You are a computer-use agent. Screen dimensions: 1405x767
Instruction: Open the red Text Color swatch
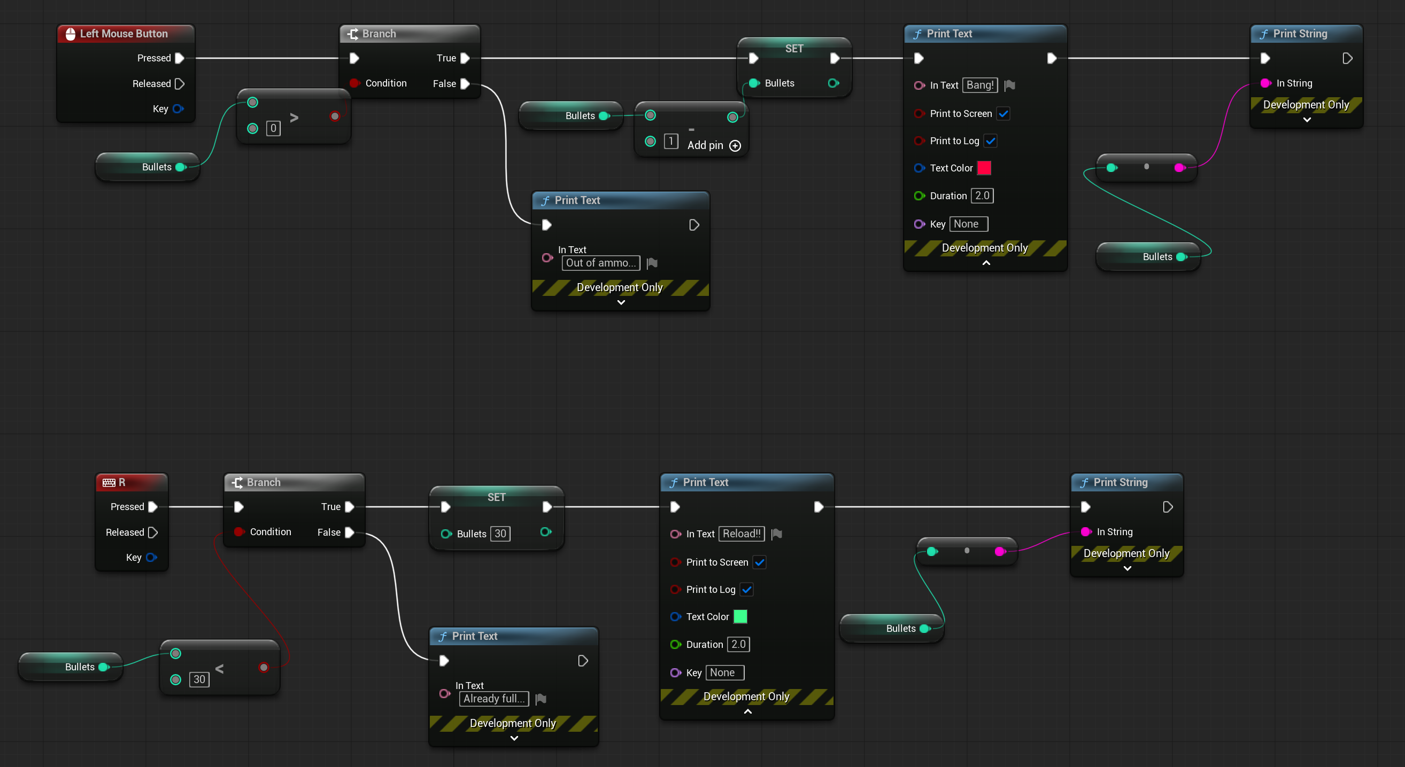coord(984,168)
